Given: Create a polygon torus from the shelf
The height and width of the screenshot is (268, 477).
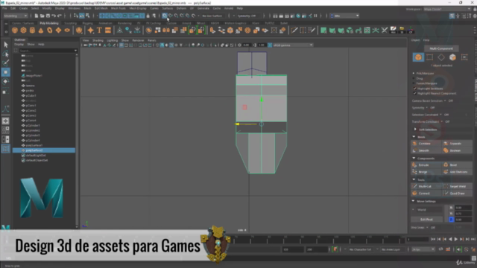Looking at the screenshot, I should point(50,30).
